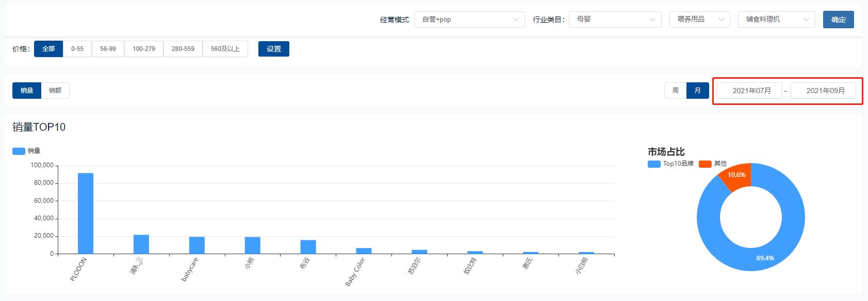Switch to the 销量 tab
Viewport: 868px width, 301px height.
27,91
